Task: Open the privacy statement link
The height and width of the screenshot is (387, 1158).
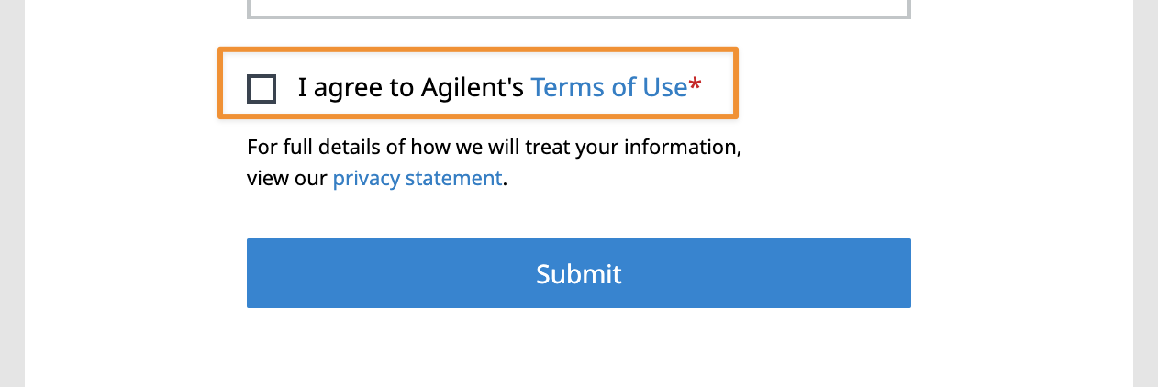Action: pos(417,178)
